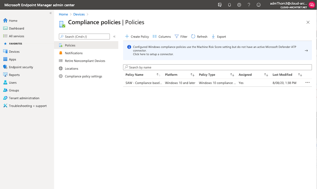Open All services in the sidebar
The height and width of the screenshot is (189, 317).
(x=14, y=36)
